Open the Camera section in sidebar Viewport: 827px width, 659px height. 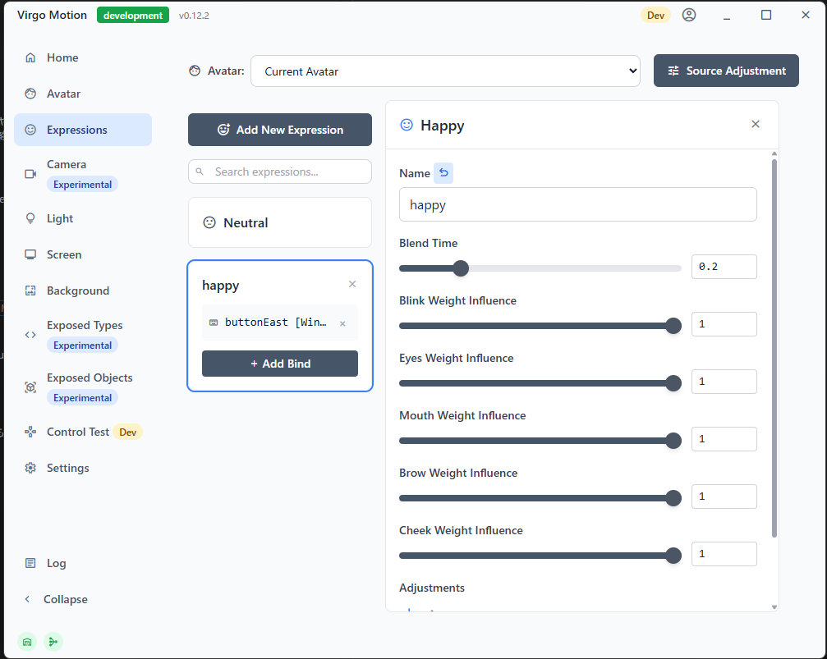click(67, 165)
